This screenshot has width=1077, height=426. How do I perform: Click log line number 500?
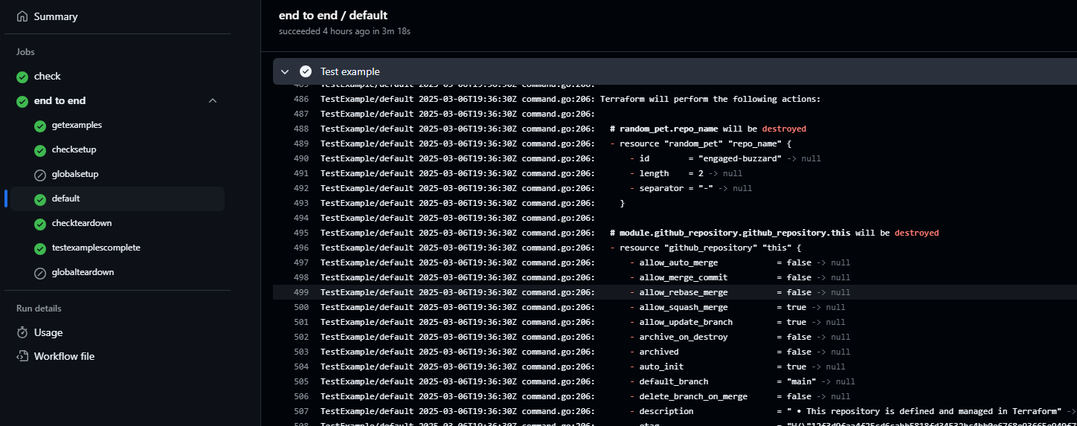point(301,307)
